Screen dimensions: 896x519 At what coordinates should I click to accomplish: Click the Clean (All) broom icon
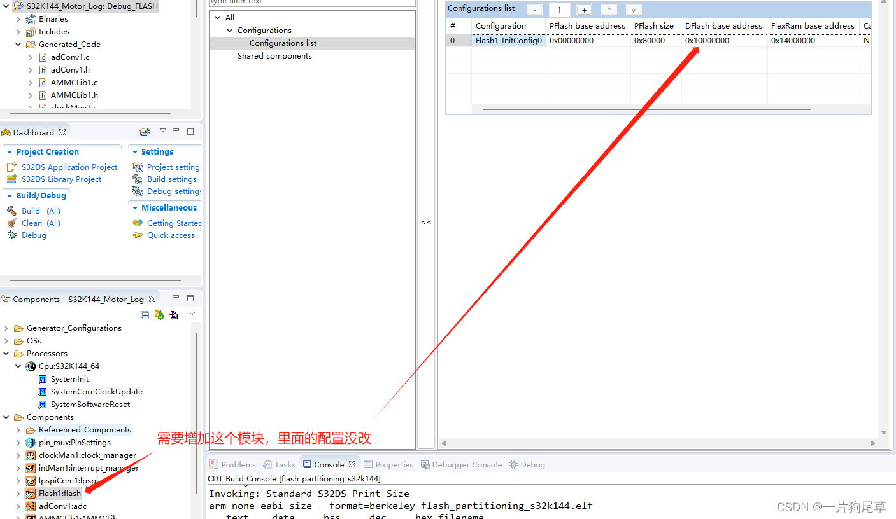click(11, 223)
